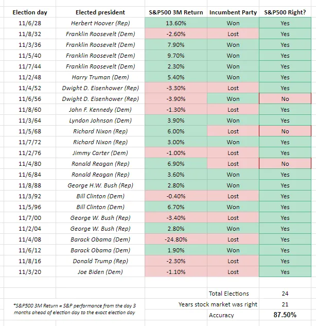Select the Total Elections value 24

tap(285, 294)
